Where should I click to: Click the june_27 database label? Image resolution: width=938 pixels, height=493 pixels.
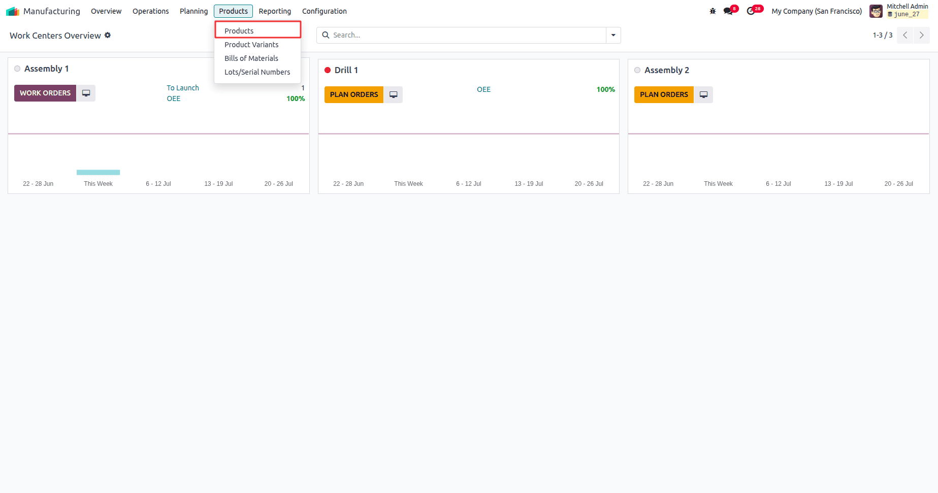tap(907, 14)
